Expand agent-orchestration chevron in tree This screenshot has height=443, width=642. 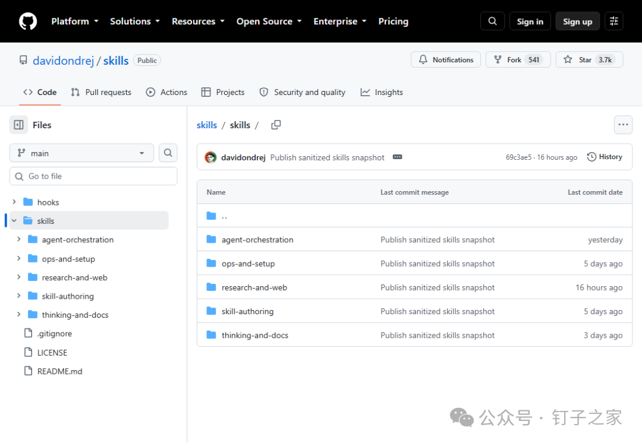pos(18,239)
